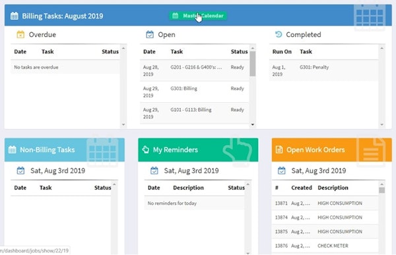Click date icon under Open Work Orders
Viewport: 396px width, 255px height.
coord(282,171)
